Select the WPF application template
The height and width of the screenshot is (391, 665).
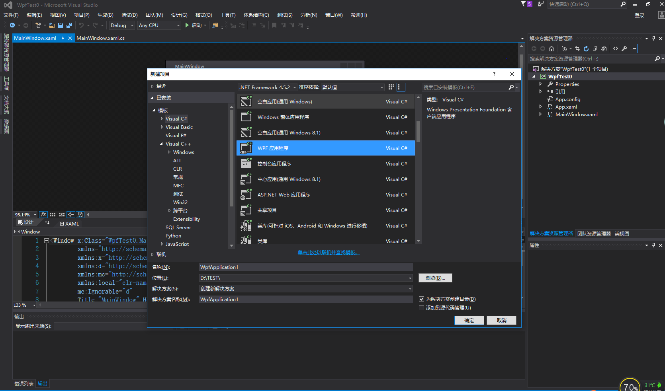click(326, 148)
